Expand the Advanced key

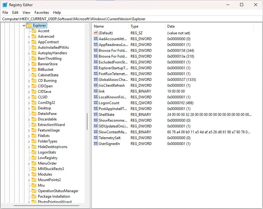pos(29,37)
